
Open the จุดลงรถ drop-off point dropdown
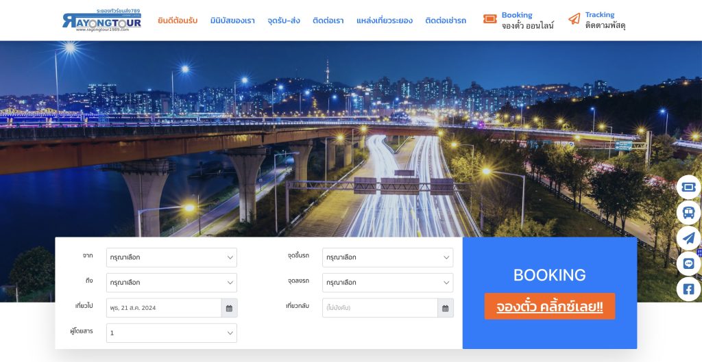pos(387,283)
